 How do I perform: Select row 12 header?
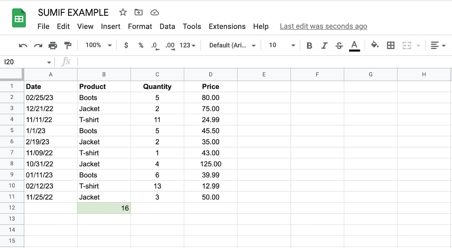[12, 208]
